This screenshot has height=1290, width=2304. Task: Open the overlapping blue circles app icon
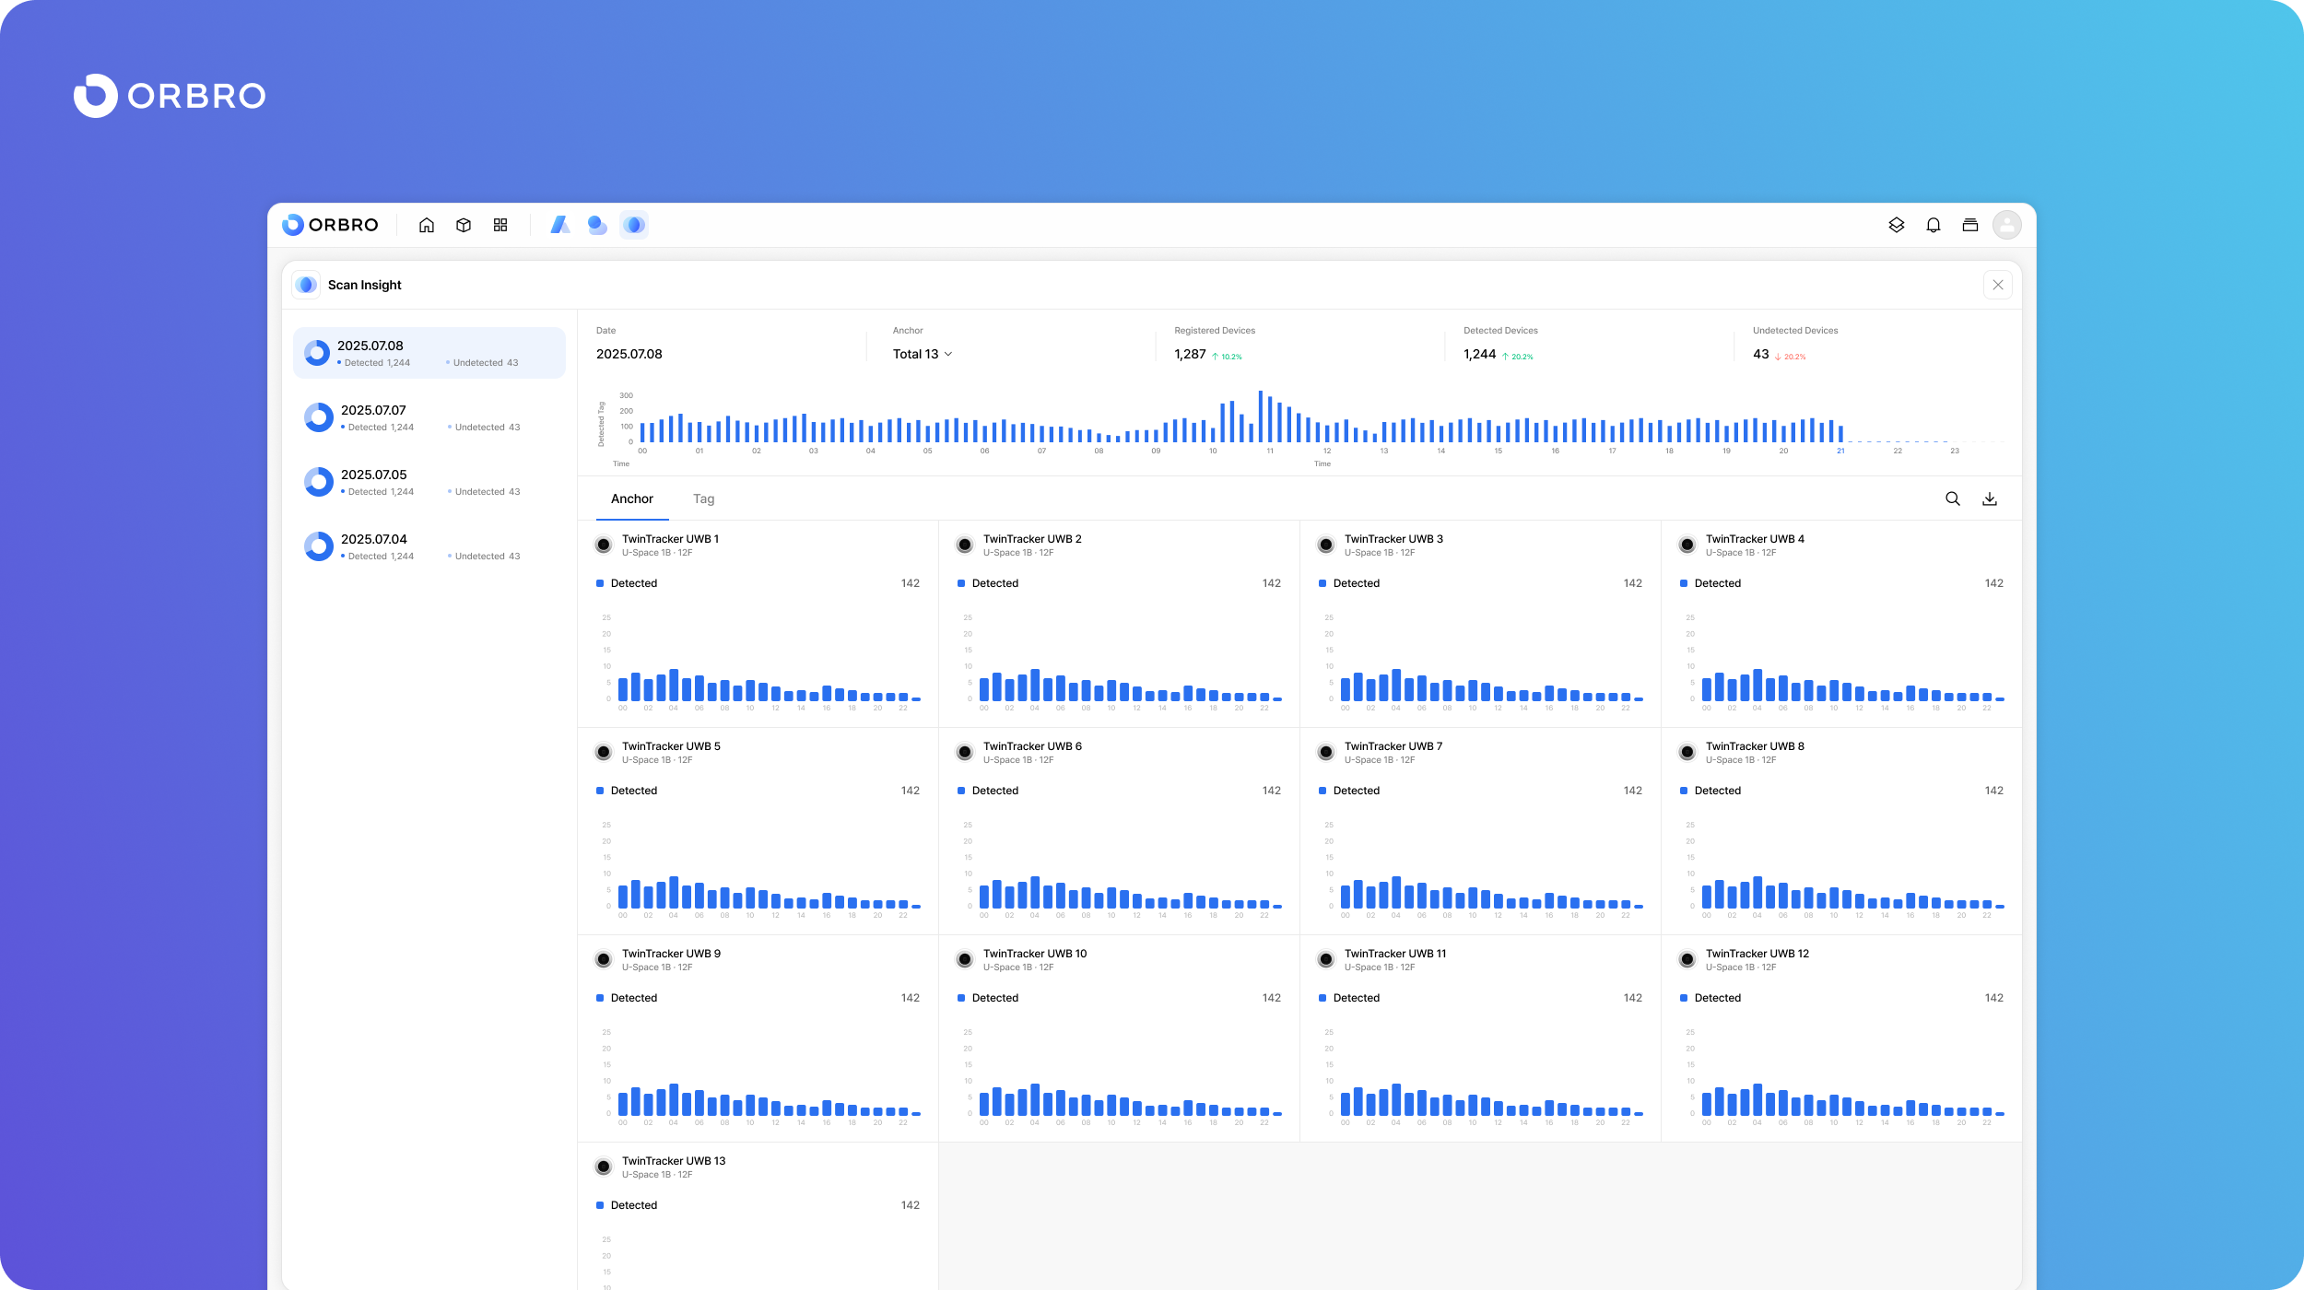597,225
